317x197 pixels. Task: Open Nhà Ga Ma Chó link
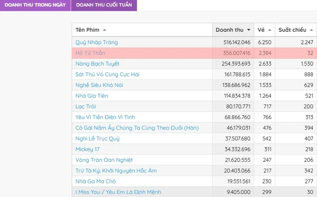click(96, 181)
